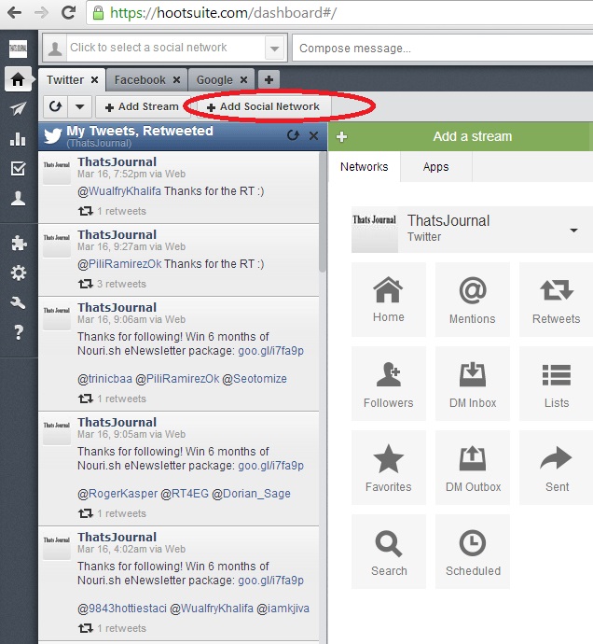Add the Scheduled stream tile

pyautogui.click(x=473, y=552)
